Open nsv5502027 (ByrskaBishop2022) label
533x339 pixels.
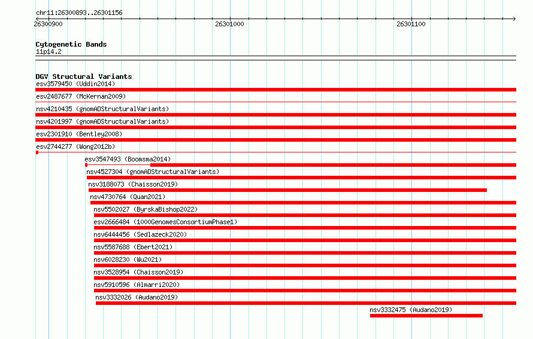[x=146, y=209]
